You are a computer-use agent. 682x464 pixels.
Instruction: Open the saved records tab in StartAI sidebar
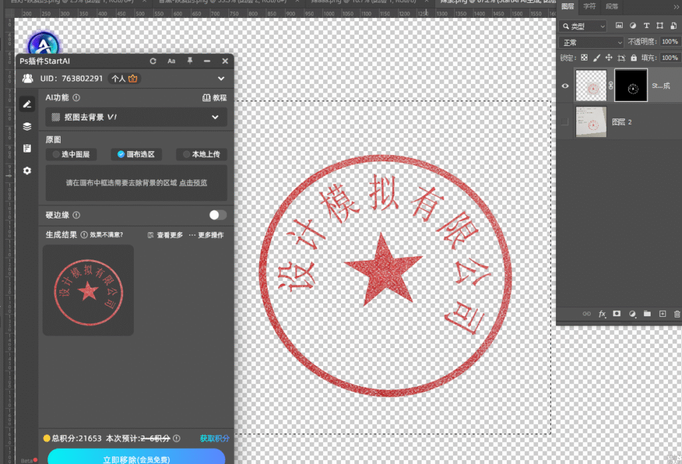click(27, 148)
